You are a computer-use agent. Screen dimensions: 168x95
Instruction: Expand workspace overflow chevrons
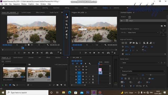127,8
